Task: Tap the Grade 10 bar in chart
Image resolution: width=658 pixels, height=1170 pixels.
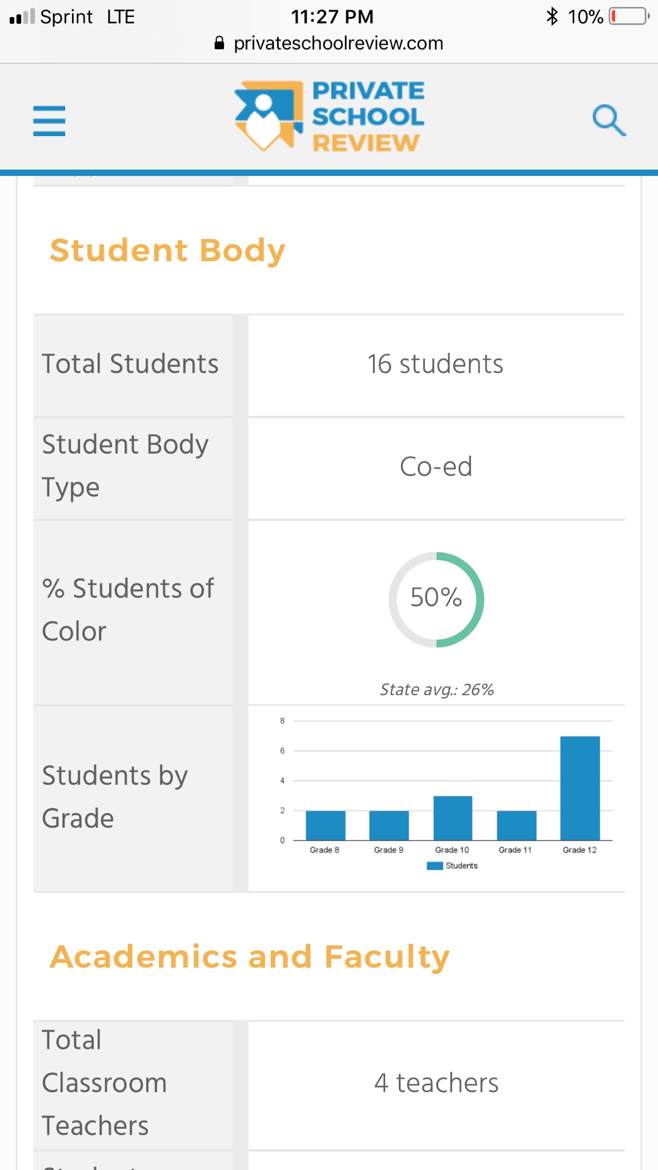Action: [x=452, y=818]
